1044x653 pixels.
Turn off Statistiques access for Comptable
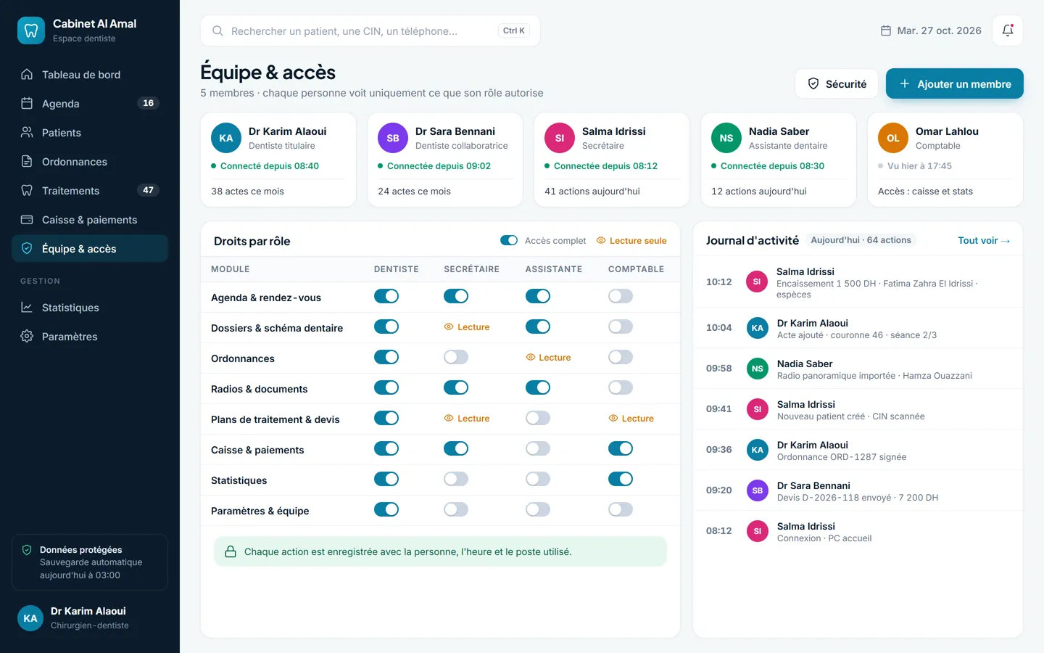[x=621, y=479]
